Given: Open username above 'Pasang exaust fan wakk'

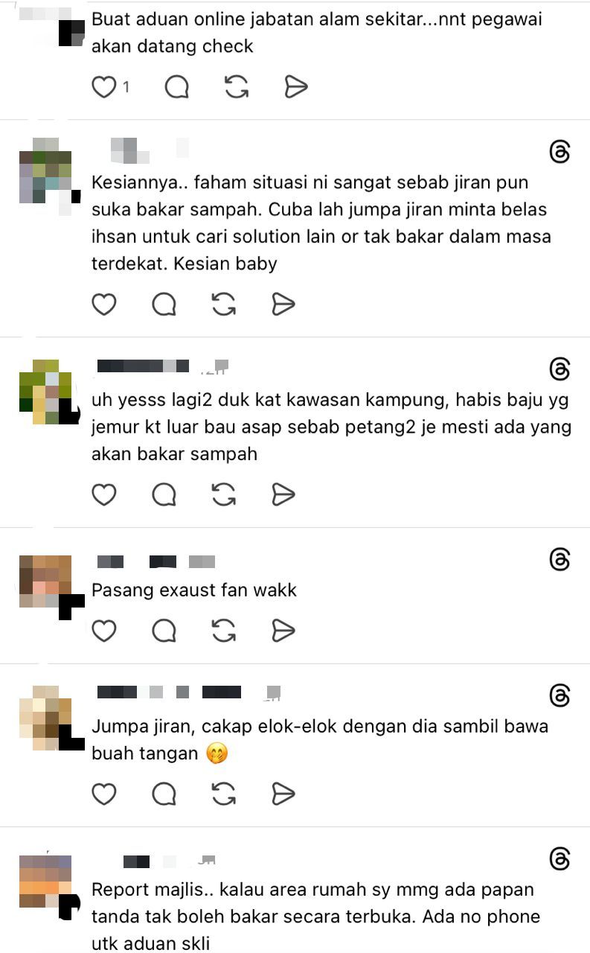Looking at the screenshot, I should point(155,561).
